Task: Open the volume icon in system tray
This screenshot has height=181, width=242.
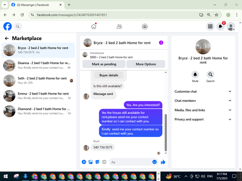Action: pyautogui.click(x=203, y=176)
